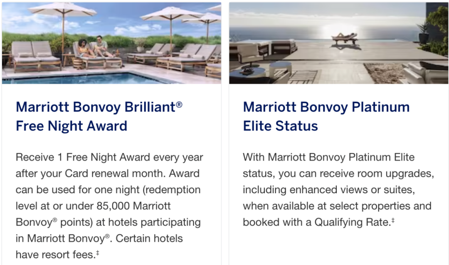The width and height of the screenshot is (449, 265).
Task: Click the 'With Marriott Bonvoy Platinum Elite' line
Action: point(329,157)
